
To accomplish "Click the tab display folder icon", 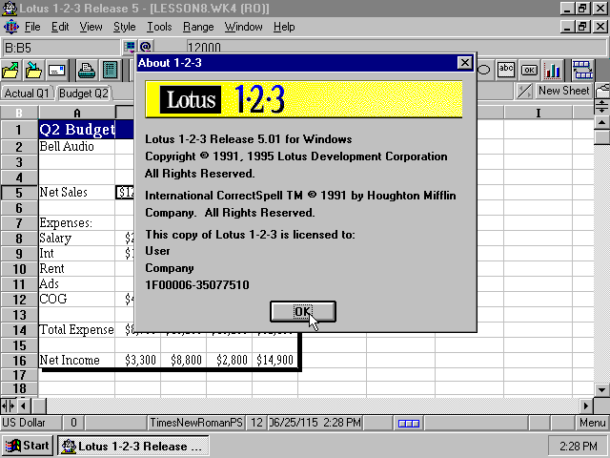I will point(602,92).
